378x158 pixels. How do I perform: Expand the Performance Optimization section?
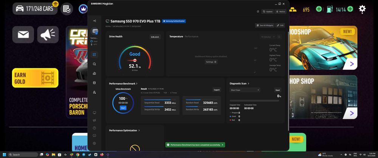click(x=124, y=130)
